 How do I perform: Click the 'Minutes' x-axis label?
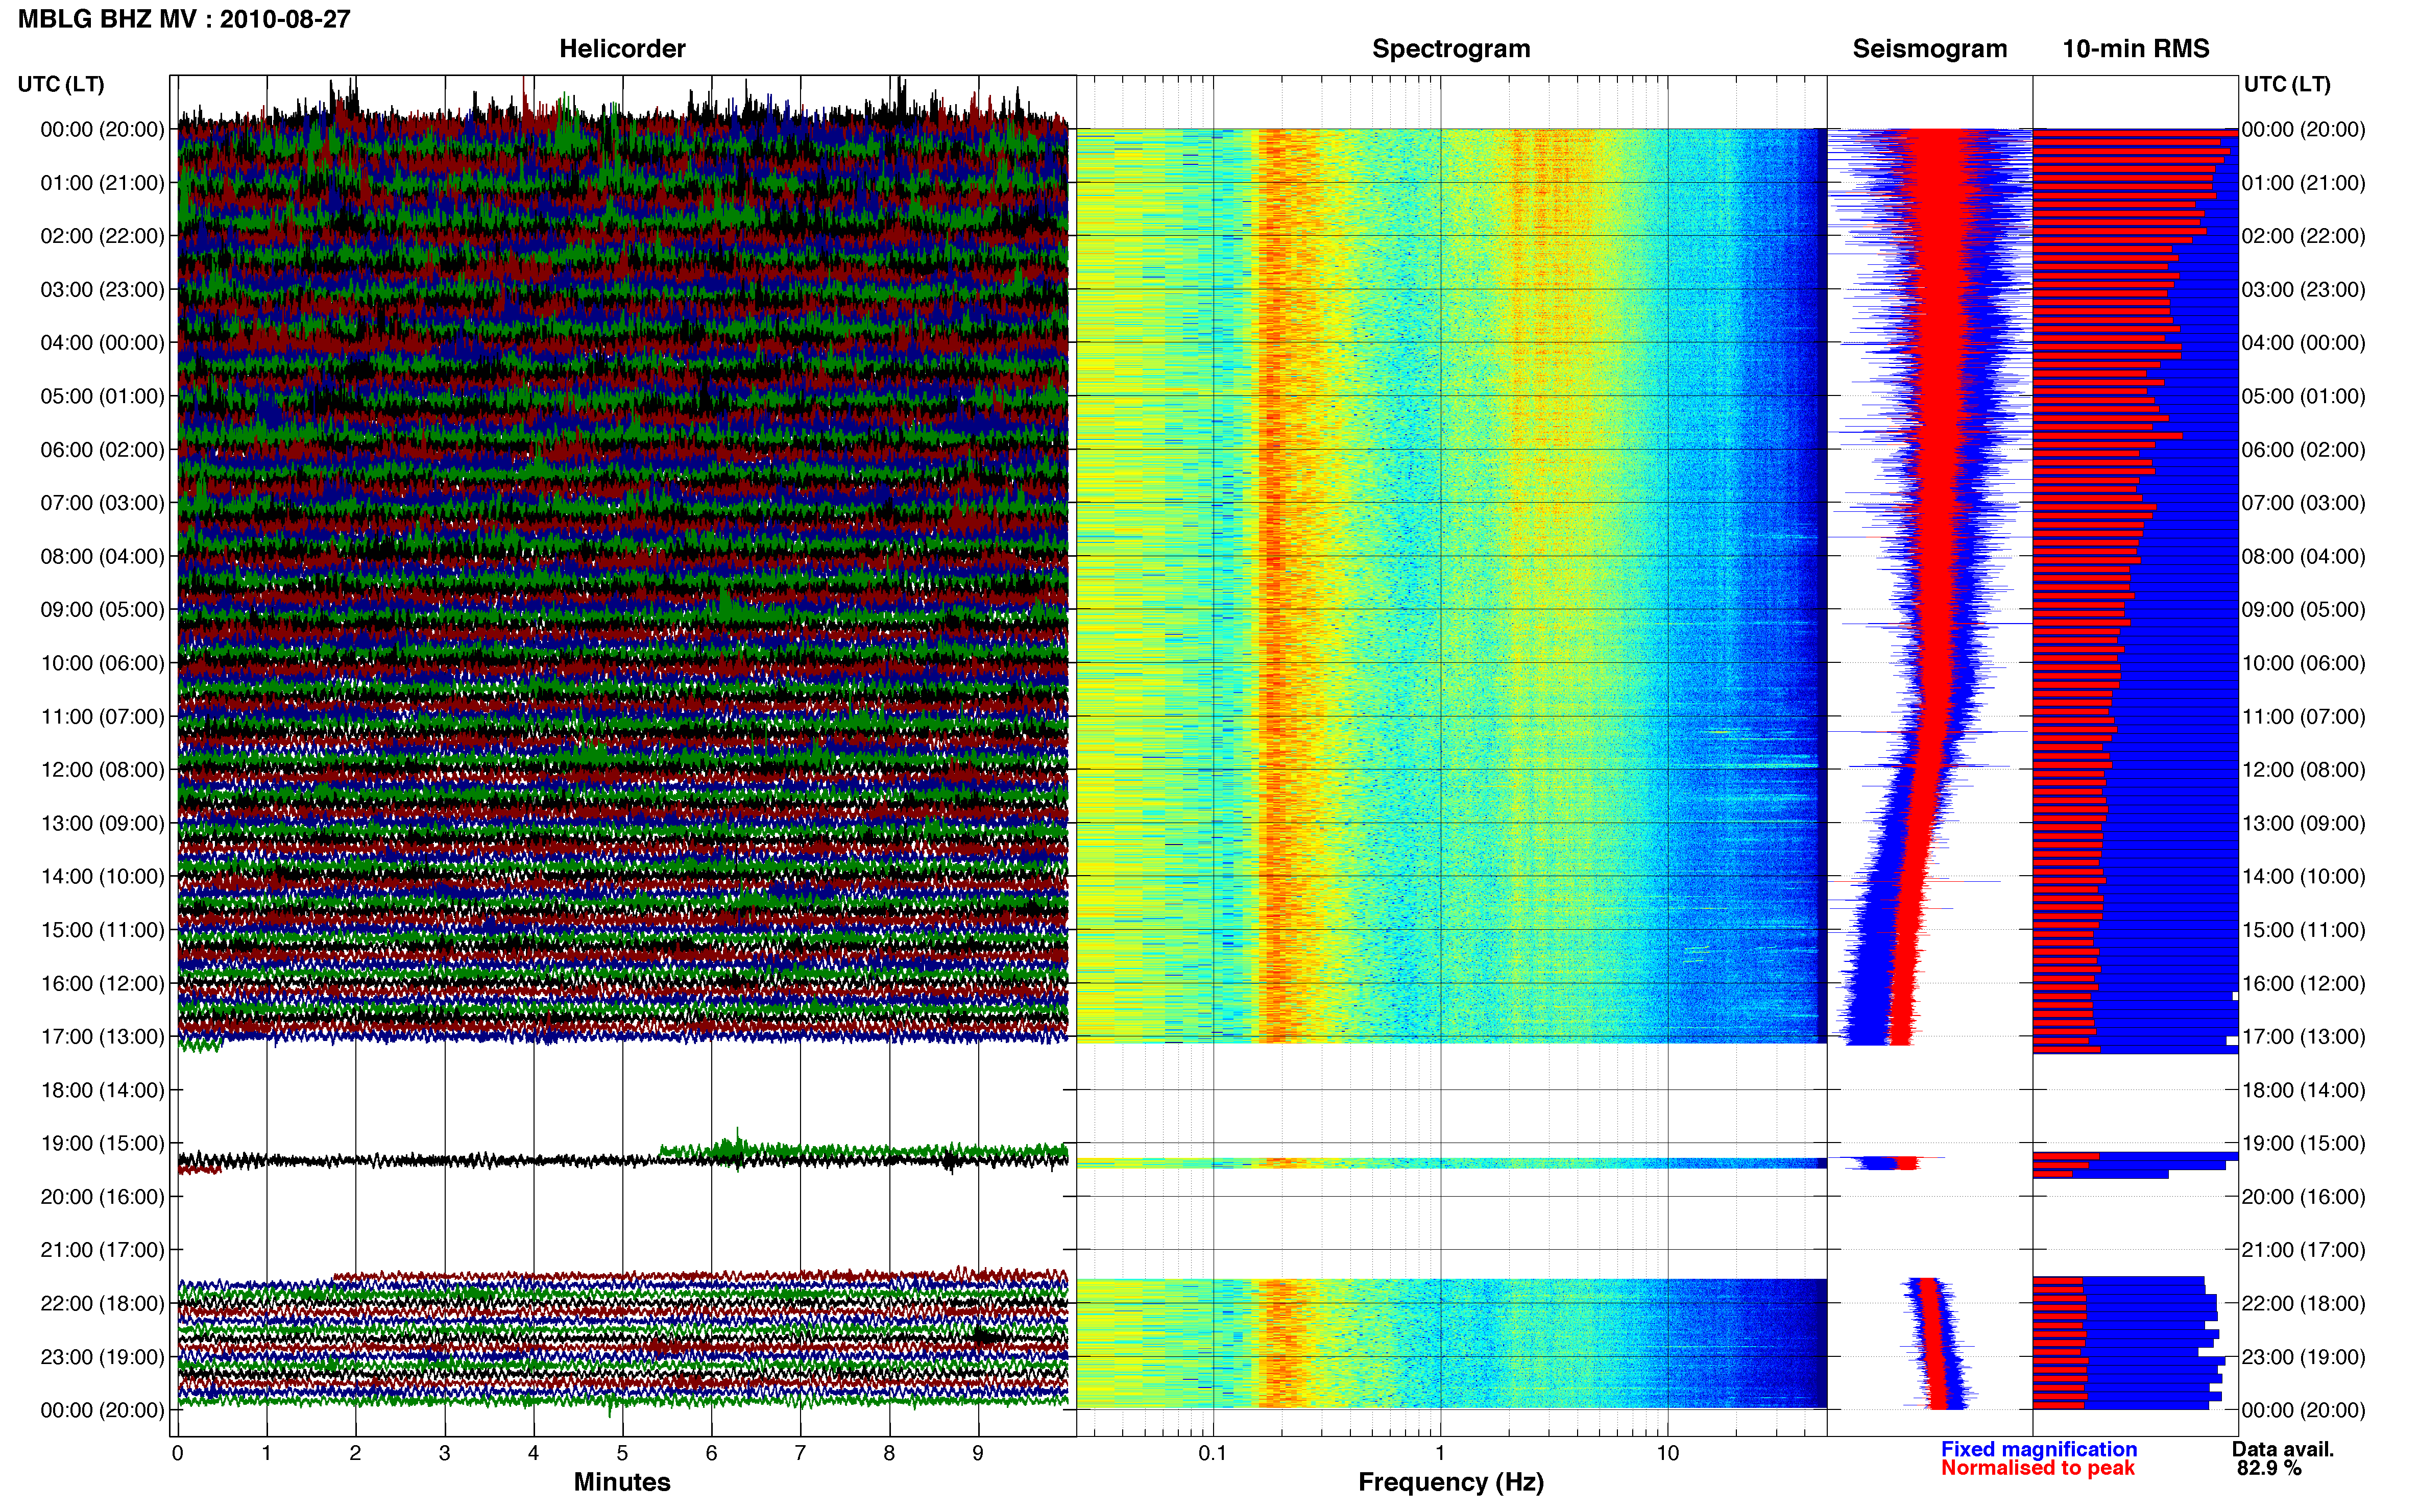[622, 1482]
